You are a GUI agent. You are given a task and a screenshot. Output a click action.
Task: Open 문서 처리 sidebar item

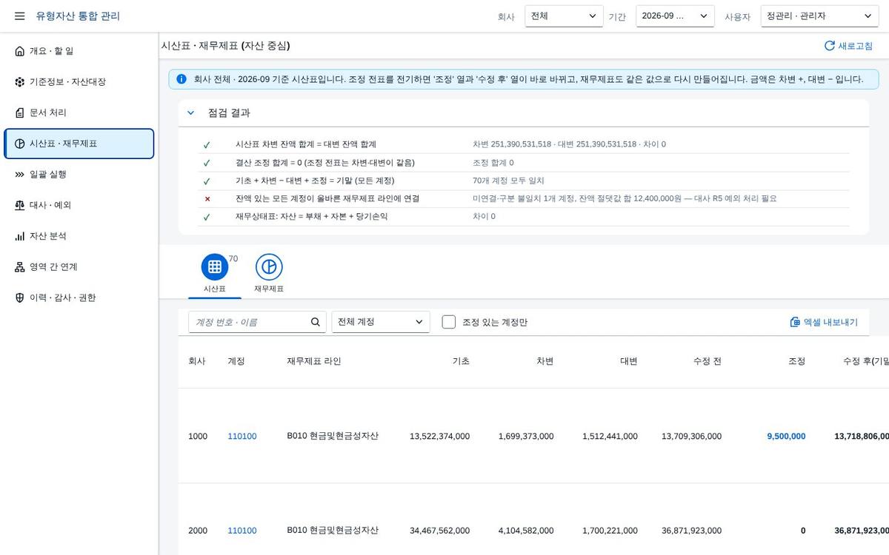click(79, 112)
